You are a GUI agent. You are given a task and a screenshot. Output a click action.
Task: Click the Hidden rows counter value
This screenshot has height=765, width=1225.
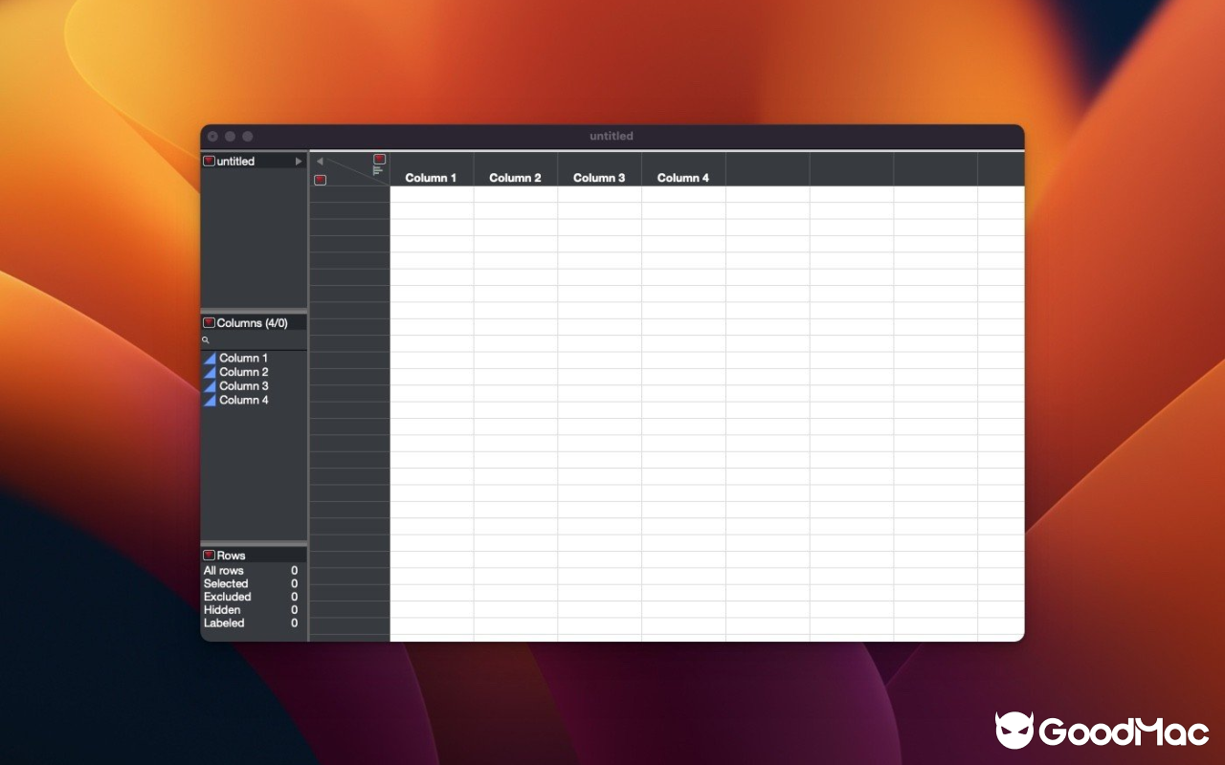tap(294, 609)
